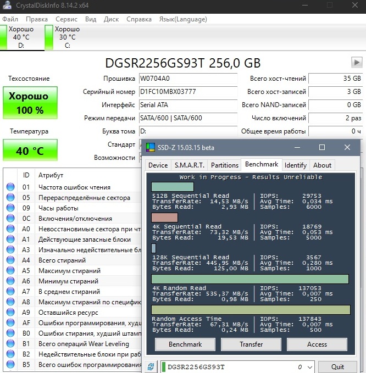Screen dimensions: 366x373
Task: Select the C: disk status indicator
Action: 63,37
